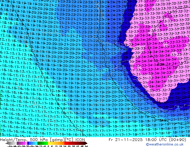Select the light pink legend swatch
The height and width of the screenshot is (147, 190).
click(26, 143)
